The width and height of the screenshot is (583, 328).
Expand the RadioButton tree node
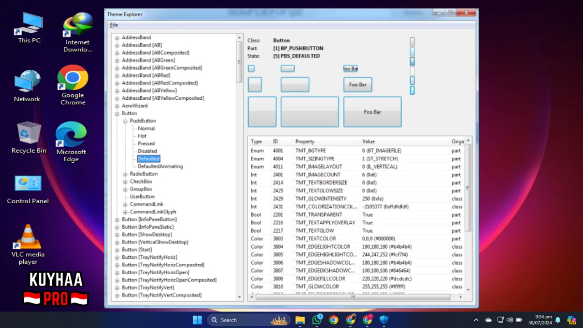tap(125, 174)
